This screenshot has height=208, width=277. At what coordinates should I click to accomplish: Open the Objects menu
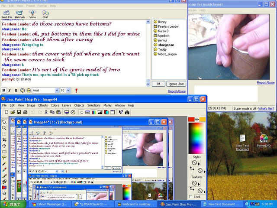(x=79, y=105)
